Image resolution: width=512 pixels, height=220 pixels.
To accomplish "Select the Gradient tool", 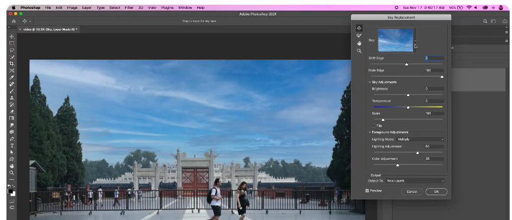I will pos(12,118).
